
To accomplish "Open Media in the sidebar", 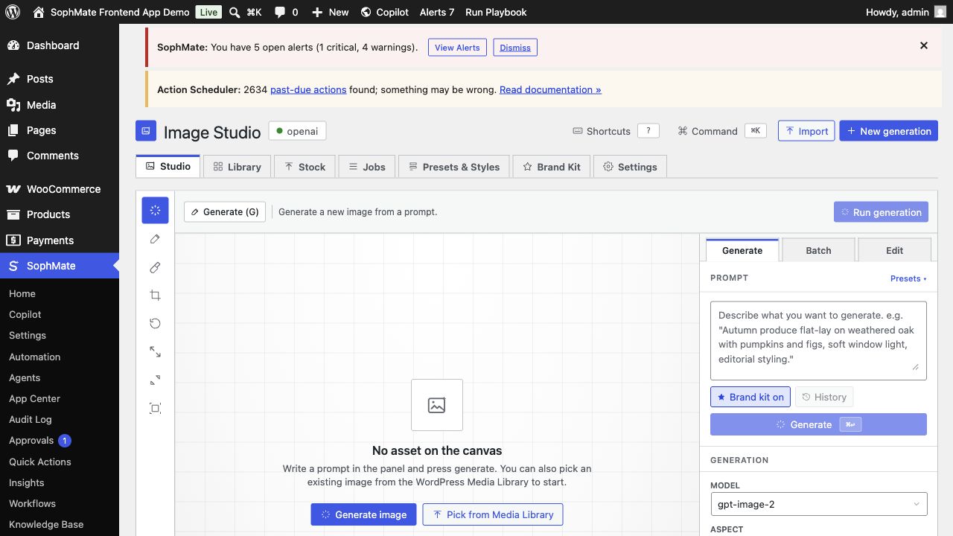I will point(60,105).
